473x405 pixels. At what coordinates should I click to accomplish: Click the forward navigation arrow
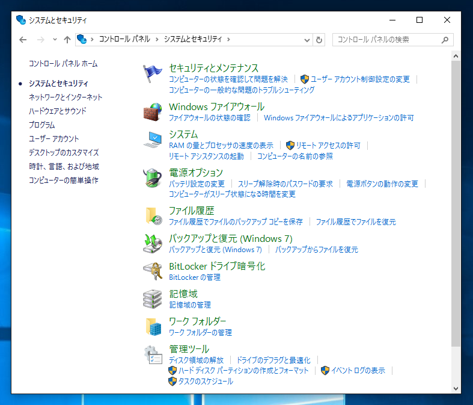41,40
